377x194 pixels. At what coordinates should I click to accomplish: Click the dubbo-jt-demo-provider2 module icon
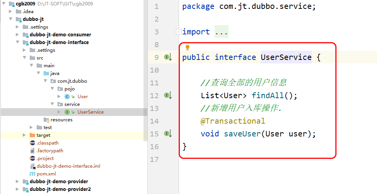[26, 189]
